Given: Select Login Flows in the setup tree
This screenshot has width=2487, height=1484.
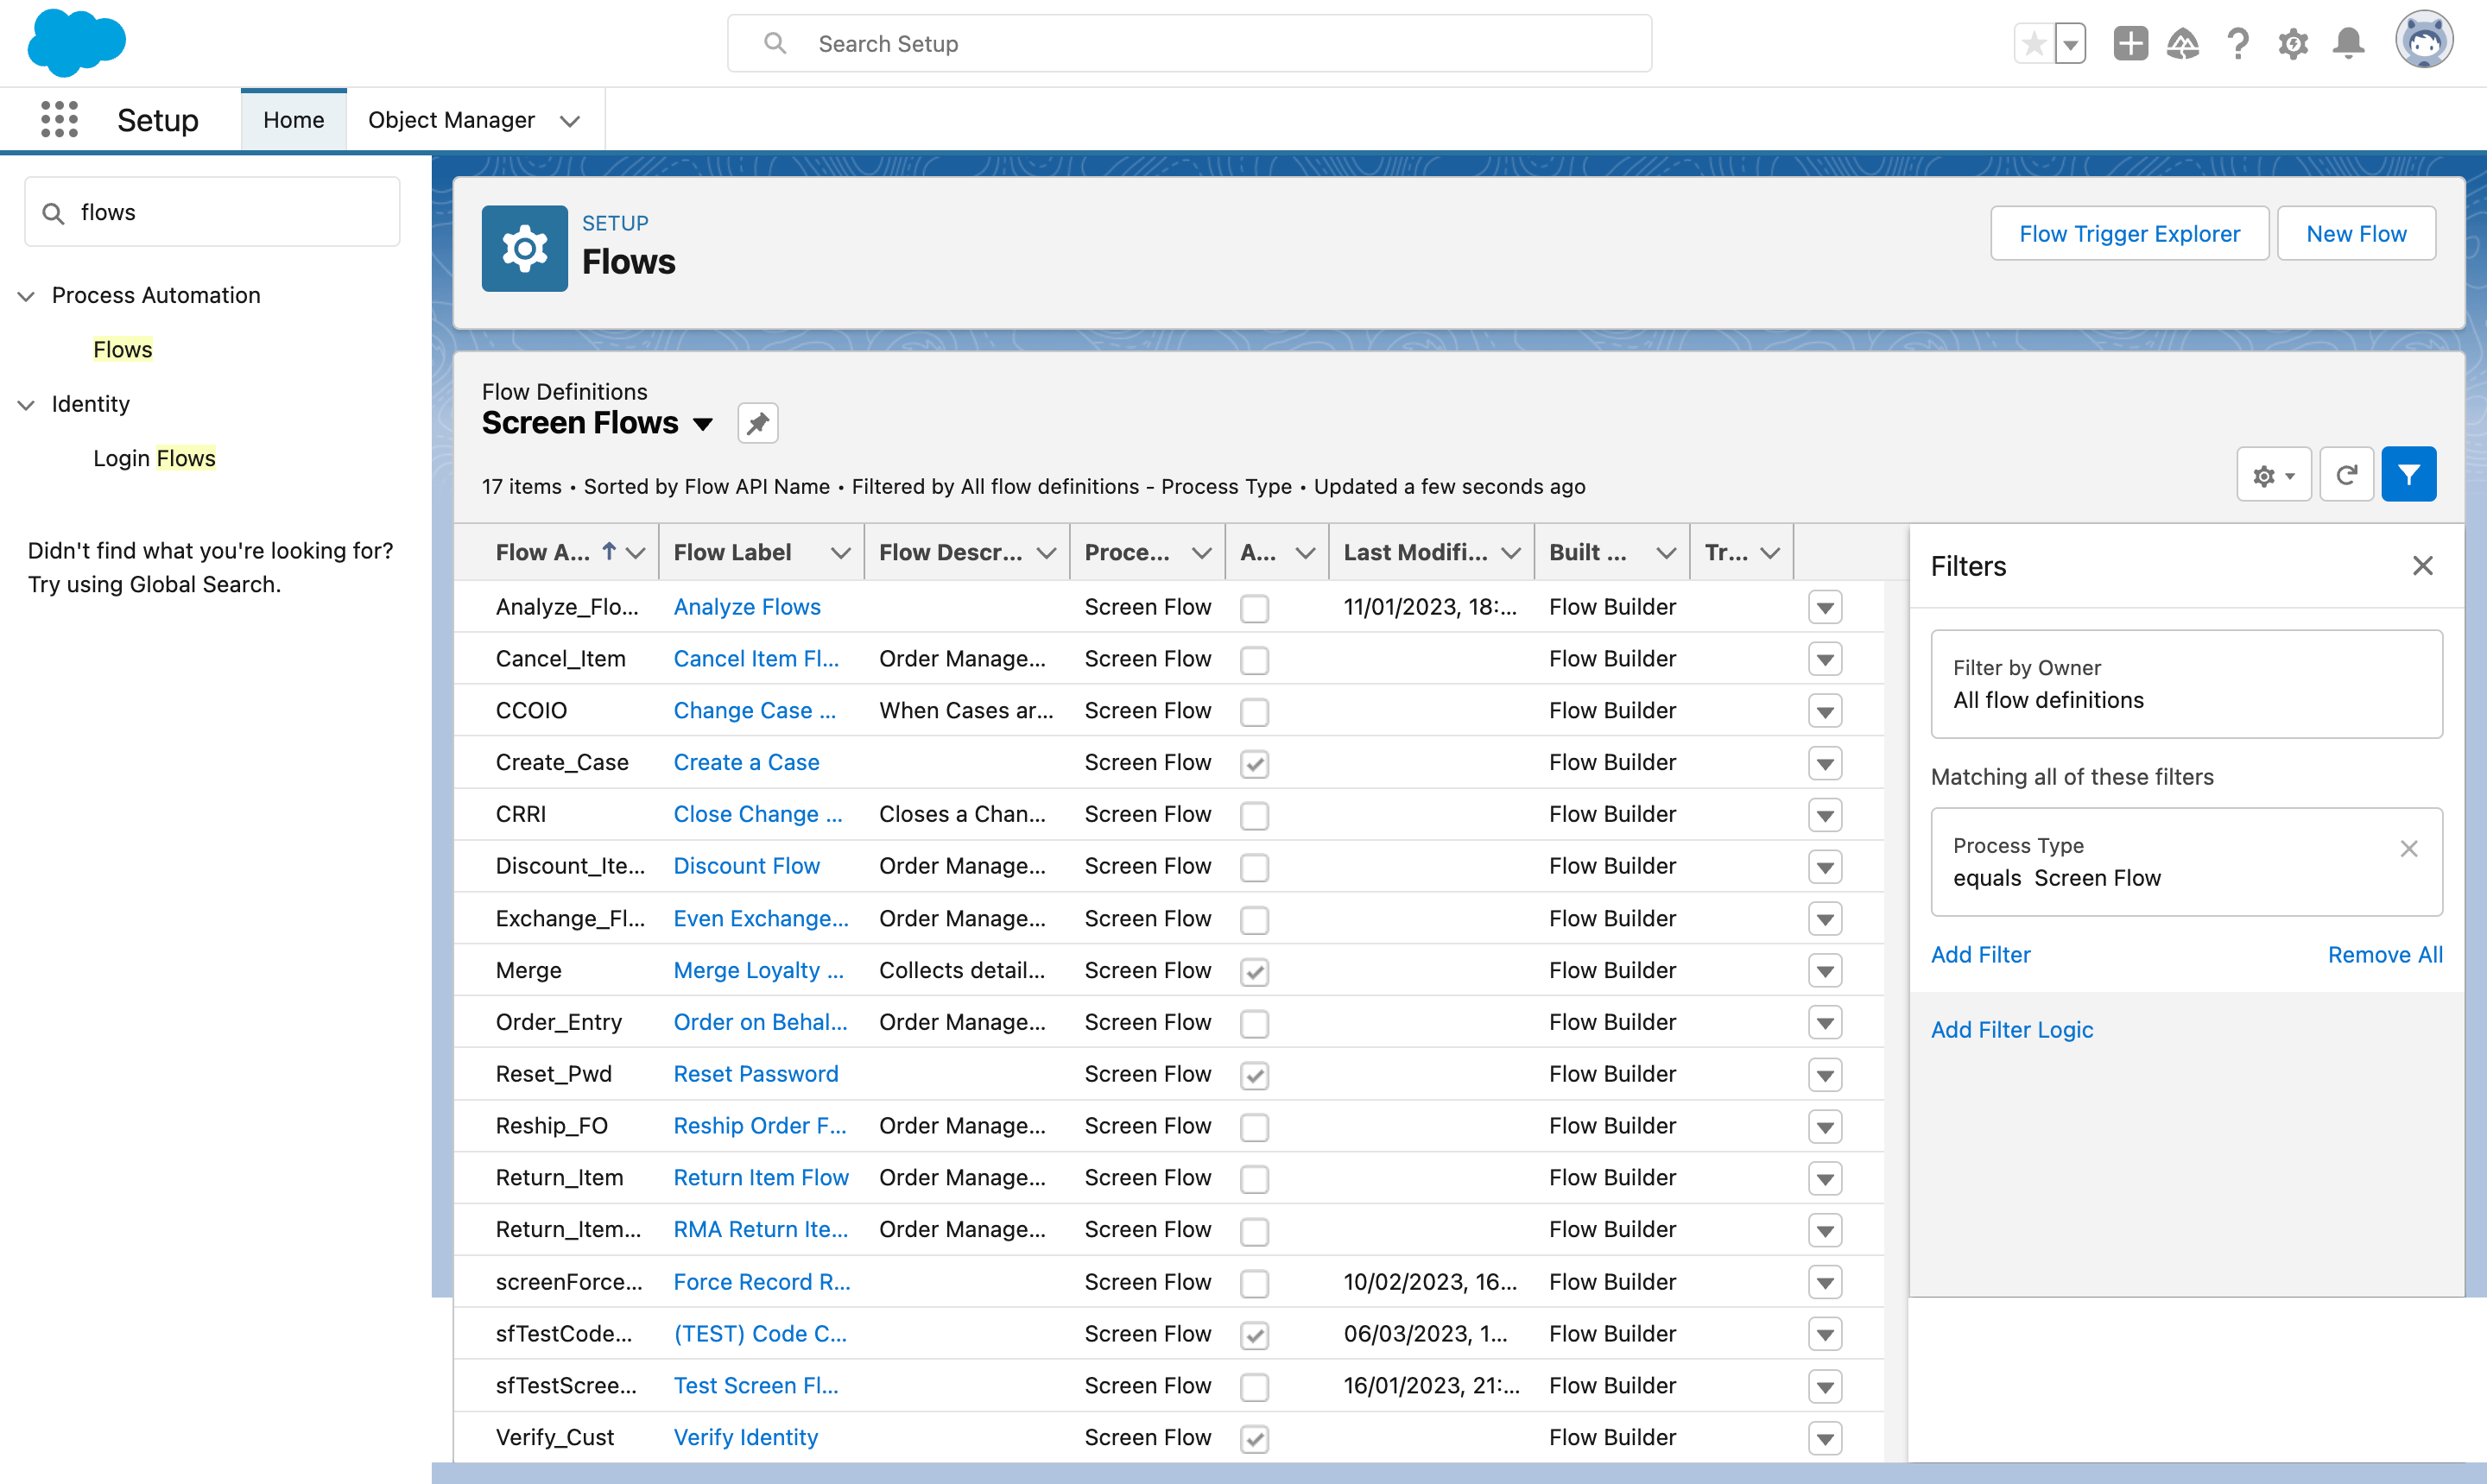Looking at the screenshot, I should [154, 459].
